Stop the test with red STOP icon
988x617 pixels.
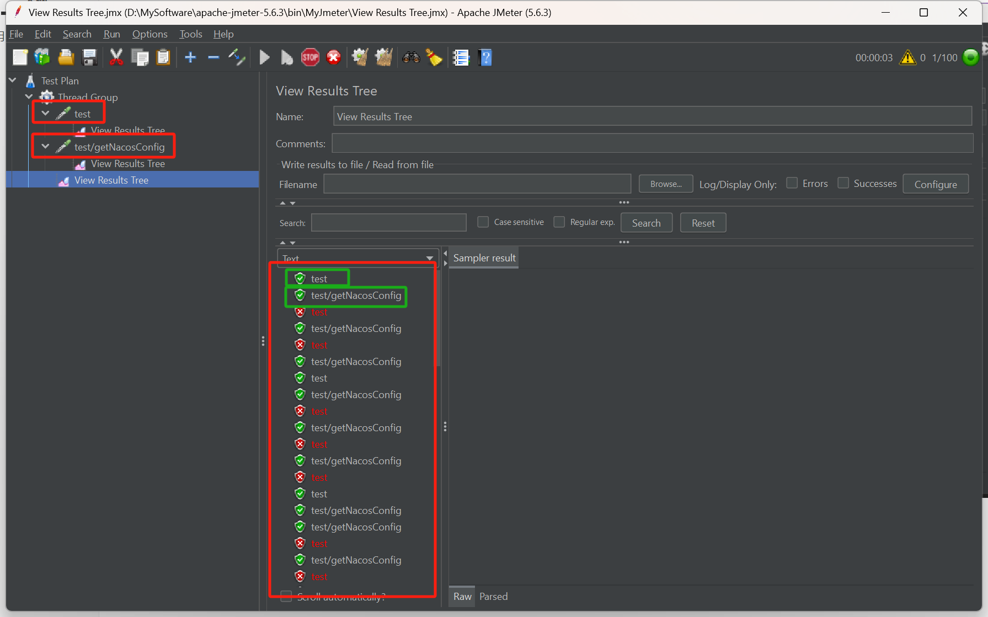pos(310,57)
